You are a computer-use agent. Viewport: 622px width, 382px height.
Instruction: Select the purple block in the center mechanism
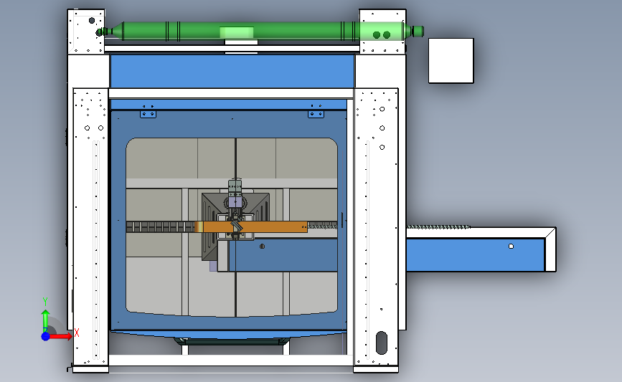click(235, 202)
